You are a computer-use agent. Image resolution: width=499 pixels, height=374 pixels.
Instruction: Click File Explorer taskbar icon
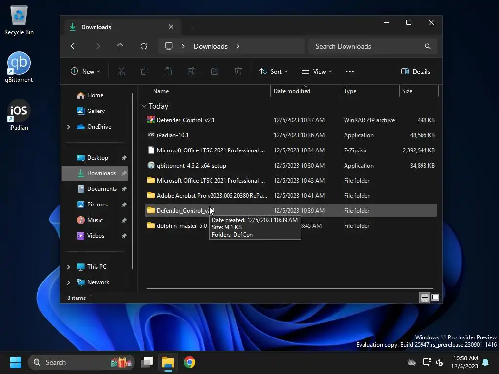pos(168,362)
